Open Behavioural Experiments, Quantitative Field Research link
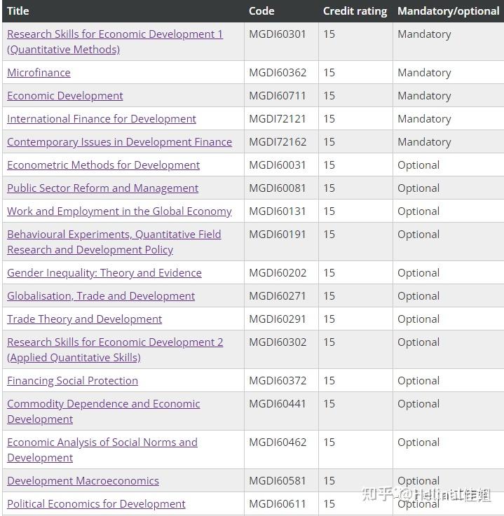Screen dimensions: 504x516 click(x=114, y=235)
